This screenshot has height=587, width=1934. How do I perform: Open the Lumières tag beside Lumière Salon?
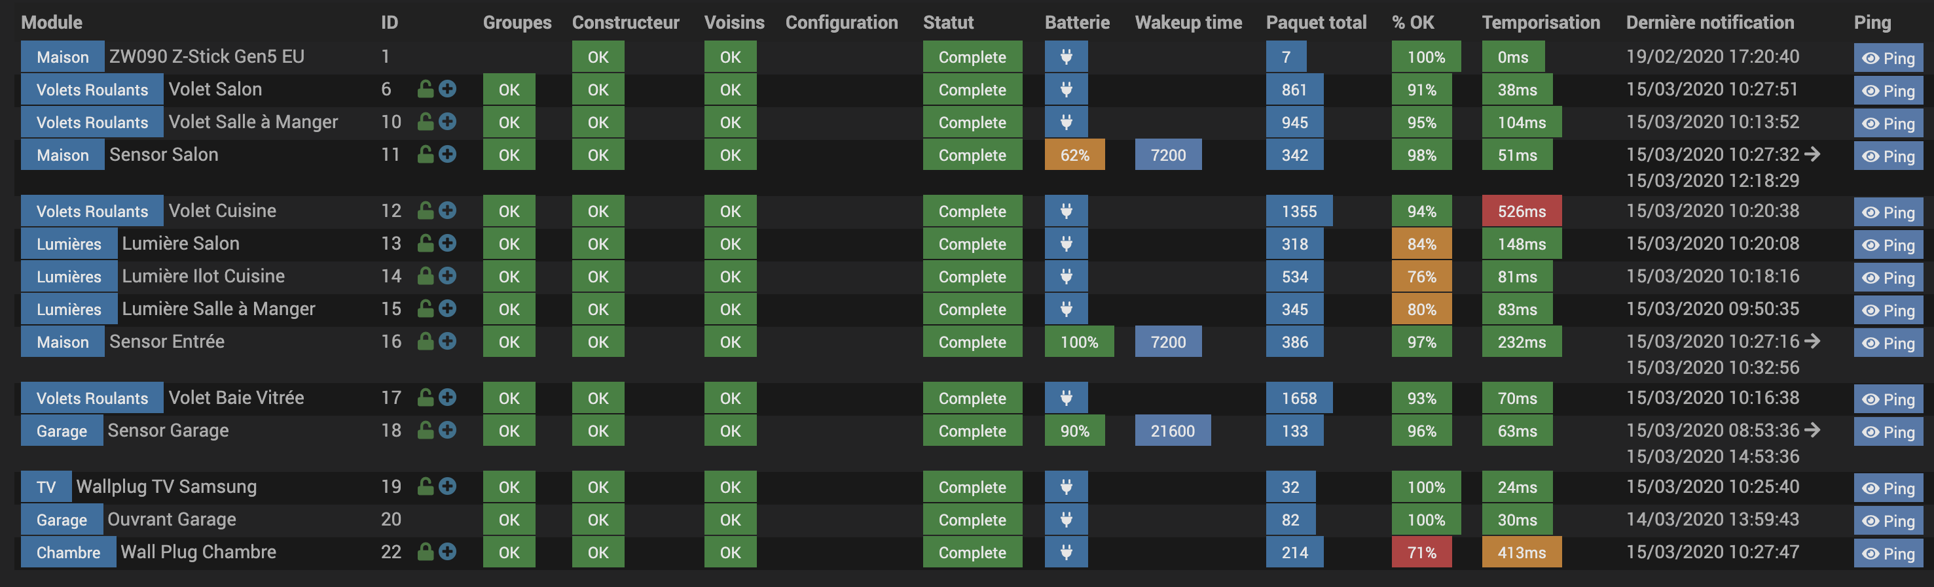tap(69, 244)
